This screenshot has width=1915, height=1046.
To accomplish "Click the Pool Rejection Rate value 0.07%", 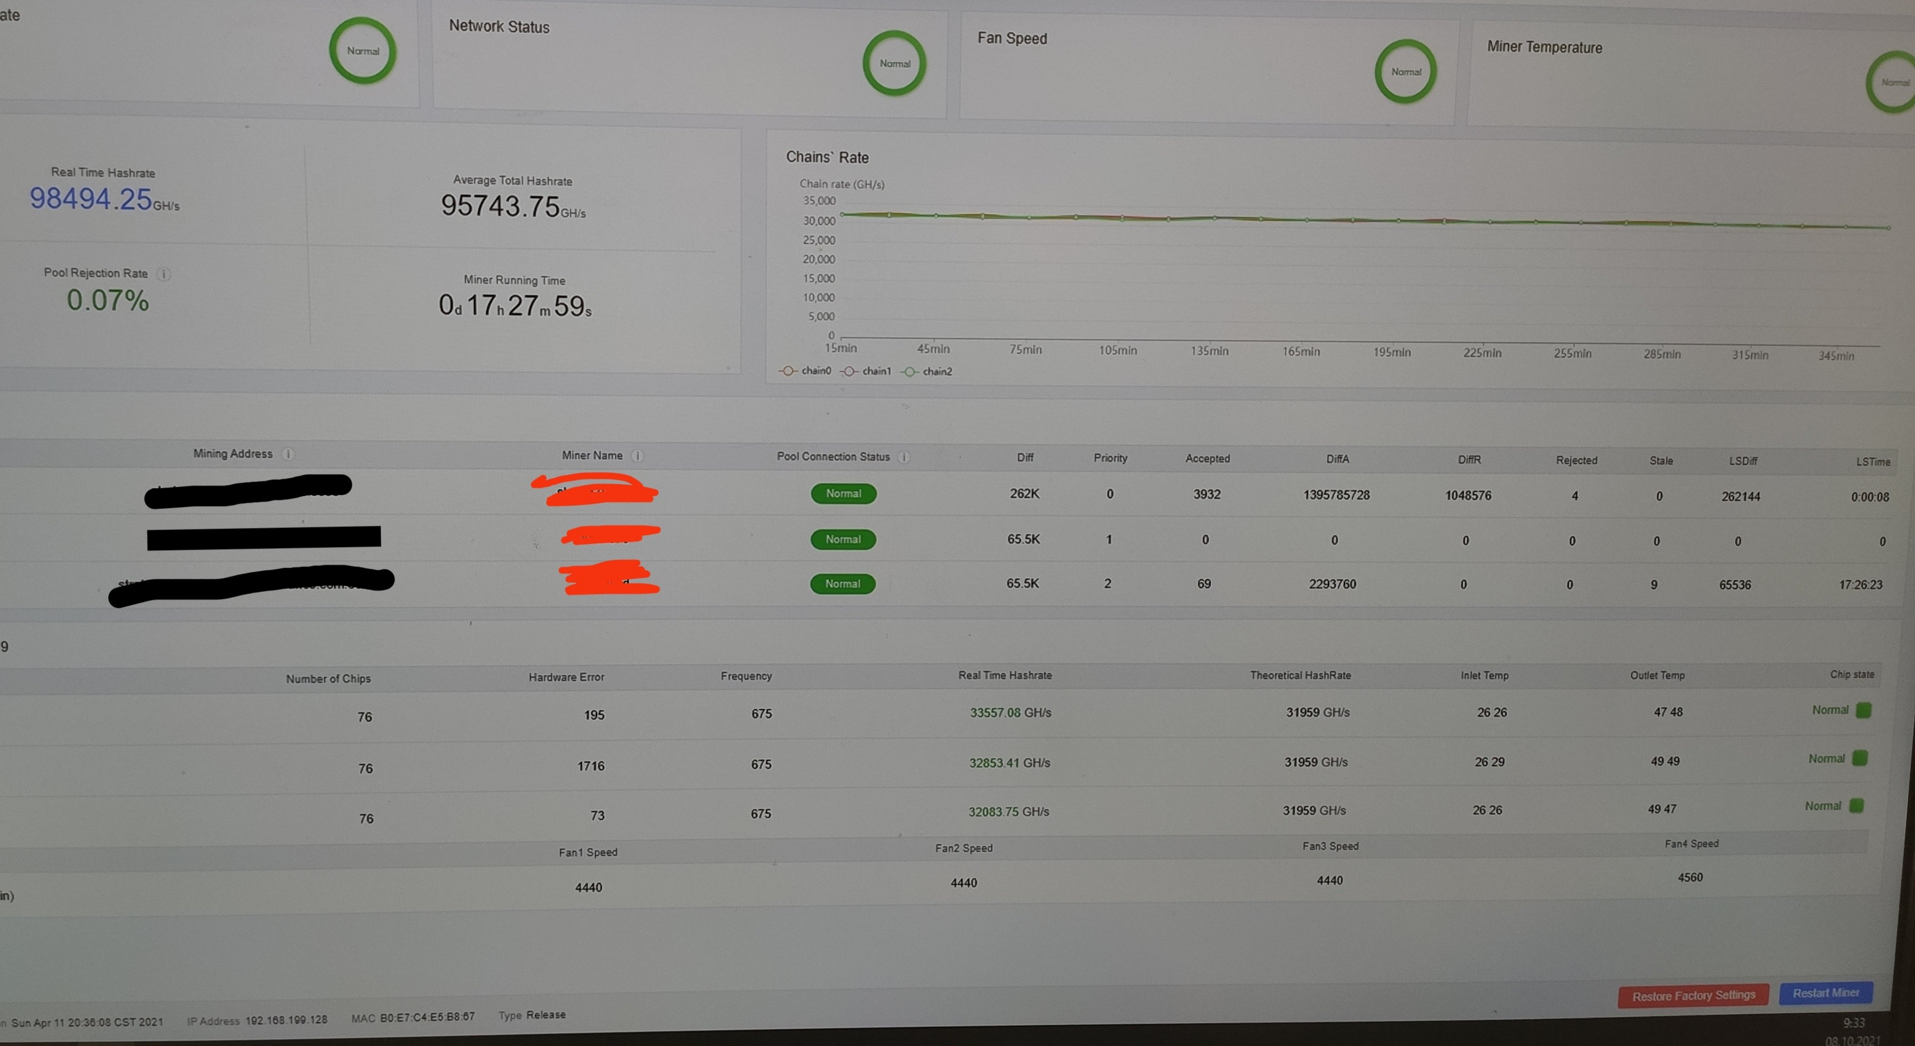I will point(108,300).
